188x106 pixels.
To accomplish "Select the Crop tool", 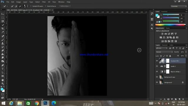I will 3,29.
